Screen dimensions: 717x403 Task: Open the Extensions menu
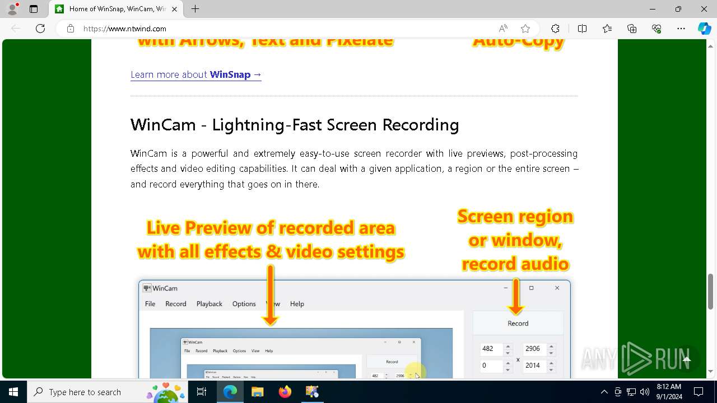pyautogui.click(x=555, y=29)
